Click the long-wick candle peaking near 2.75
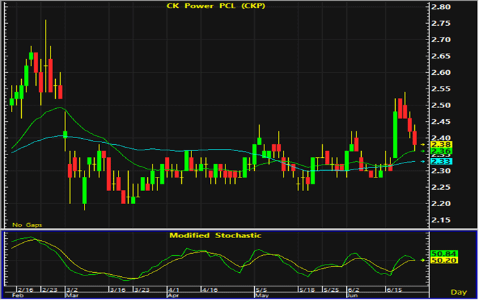This screenshot has height=300, width=479. (x=46, y=56)
